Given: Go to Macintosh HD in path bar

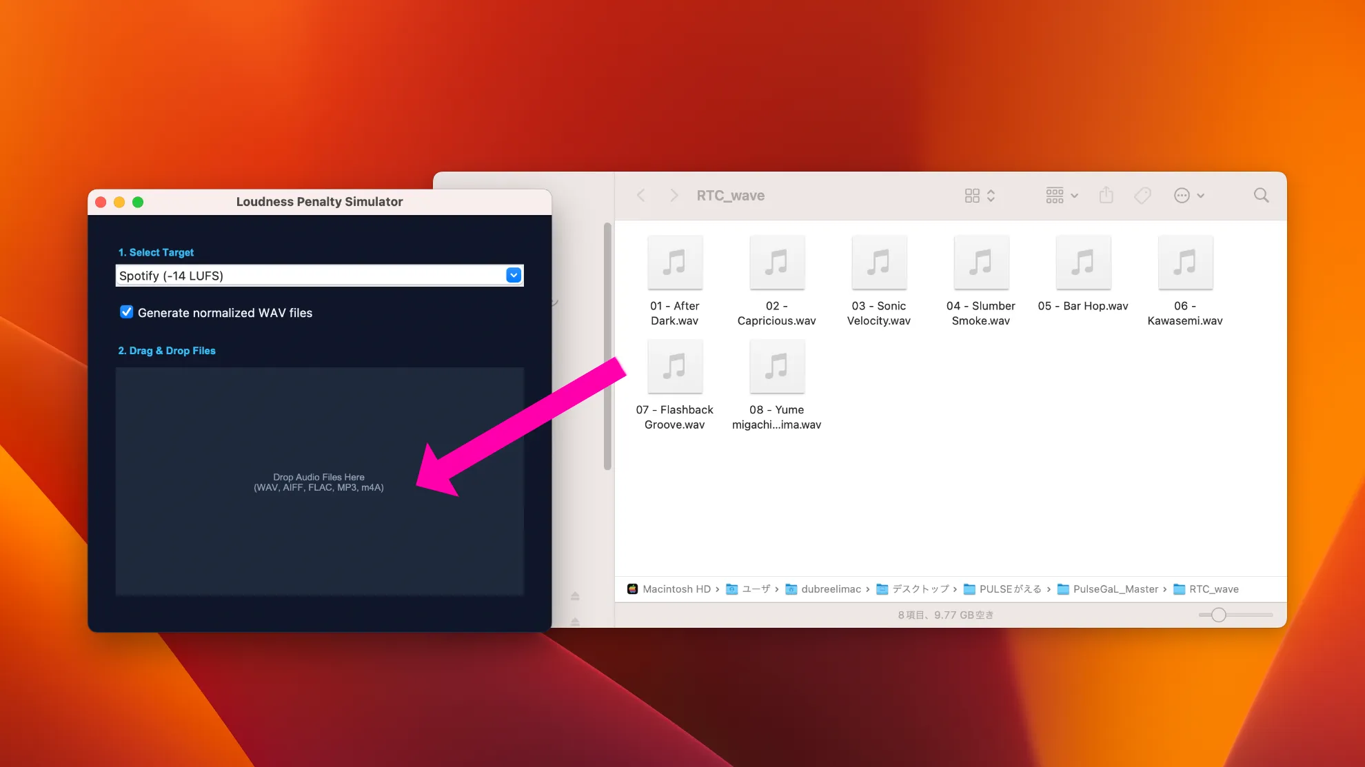Looking at the screenshot, I should point(676,589).
